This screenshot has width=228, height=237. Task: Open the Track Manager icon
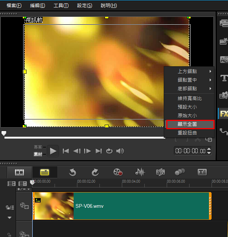[23, 183]
